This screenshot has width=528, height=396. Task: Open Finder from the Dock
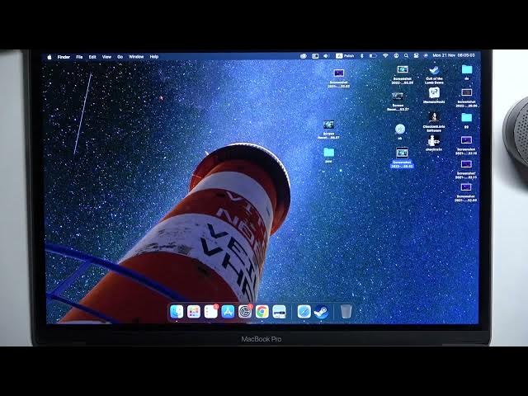coord(177,312)
